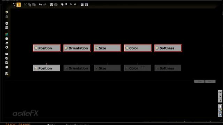Undo the last action with the curved left arrow
Viewport: 223px width, 125px height.
40,5
